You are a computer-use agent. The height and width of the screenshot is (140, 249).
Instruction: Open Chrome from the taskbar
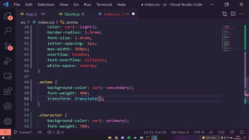coord(116,138)
